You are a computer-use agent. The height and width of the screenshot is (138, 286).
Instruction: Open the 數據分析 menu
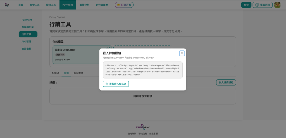point(84,5)
